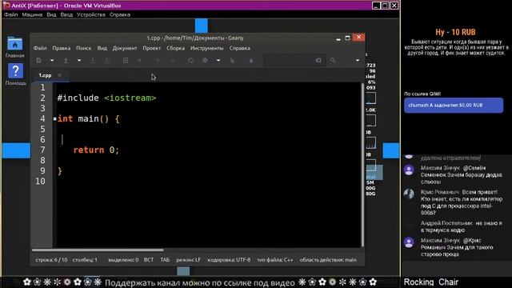Open the New file template dropdown arrow
512x288 pixels.
pos(52,61)
